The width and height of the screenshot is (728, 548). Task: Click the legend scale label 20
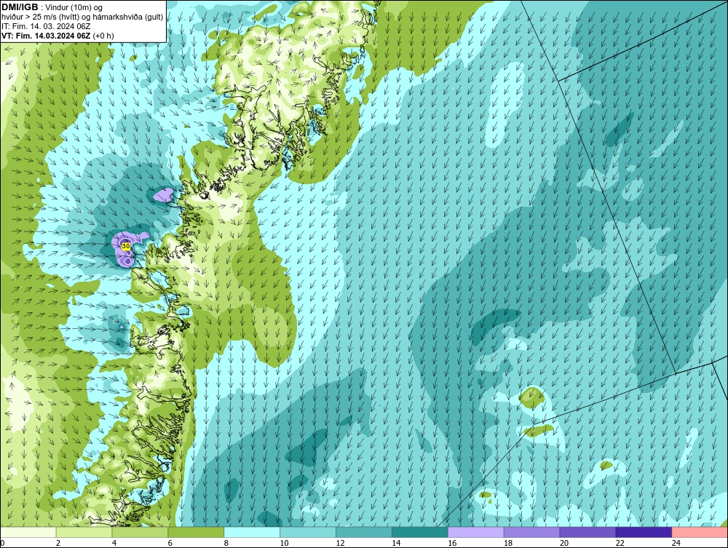pyautogui.click(x=564, y=543)
